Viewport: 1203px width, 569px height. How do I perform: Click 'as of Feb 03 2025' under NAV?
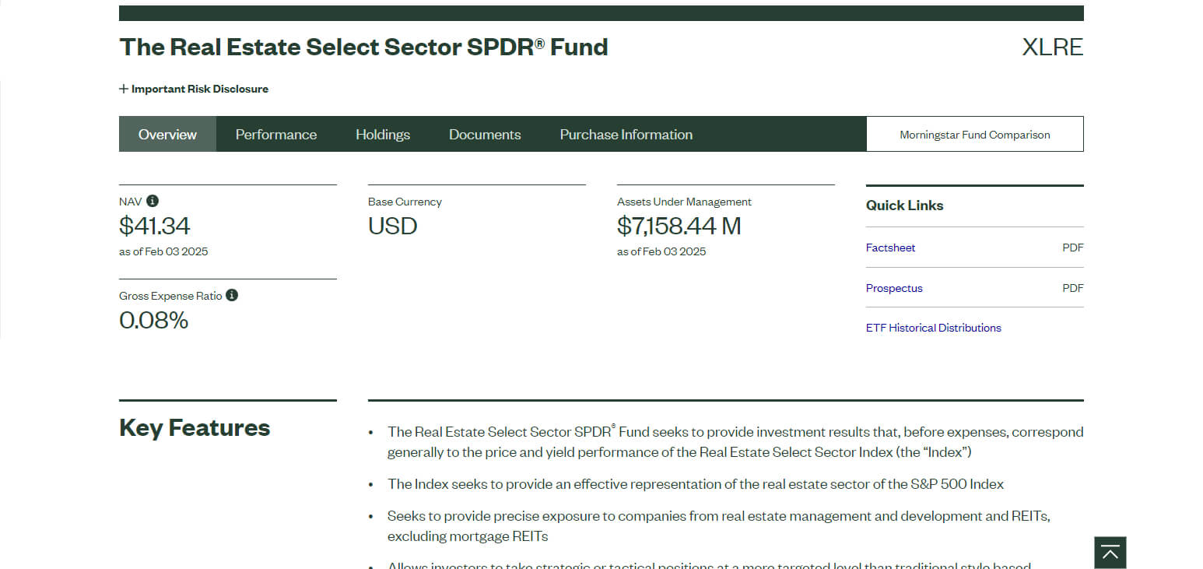(x=163, y=251)
